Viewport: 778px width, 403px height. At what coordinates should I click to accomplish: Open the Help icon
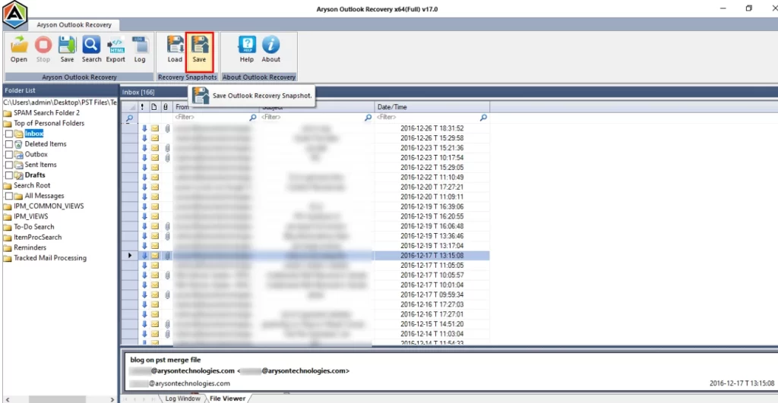pyautogui.click(x=247, y=49)
